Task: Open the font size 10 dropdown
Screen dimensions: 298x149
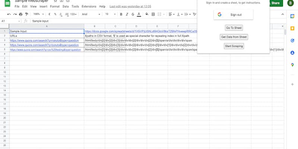Action: click(110, 14)
